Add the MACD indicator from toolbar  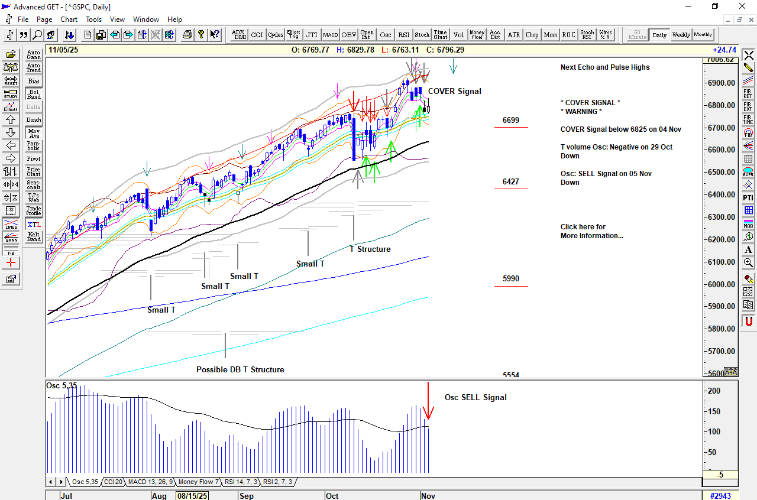pyautogui.click(x=330, y=35)
